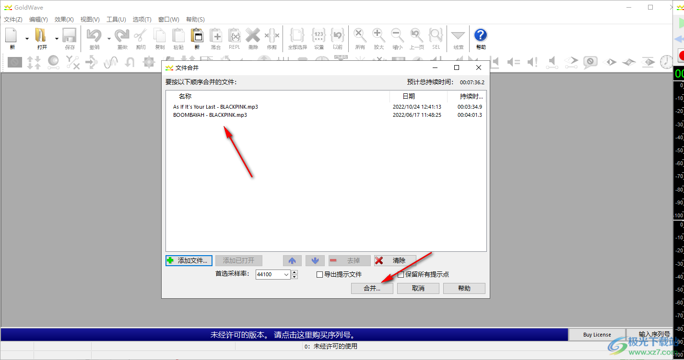This screenshot has width=684, height=360.
Task: Tick the 保留所有提示点 checkbox
Action: (x=401, y=275)
